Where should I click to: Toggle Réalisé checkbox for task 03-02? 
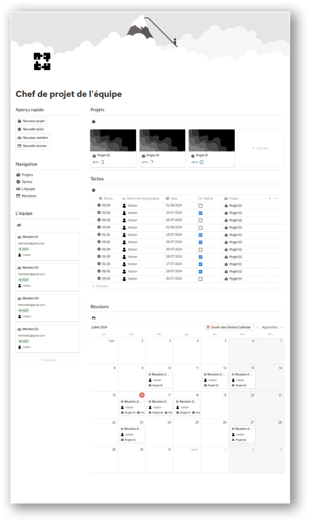tap(201, 279)
